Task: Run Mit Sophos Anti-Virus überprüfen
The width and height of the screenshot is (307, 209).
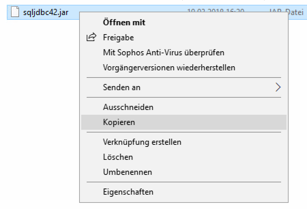Action: coord(163,53)
